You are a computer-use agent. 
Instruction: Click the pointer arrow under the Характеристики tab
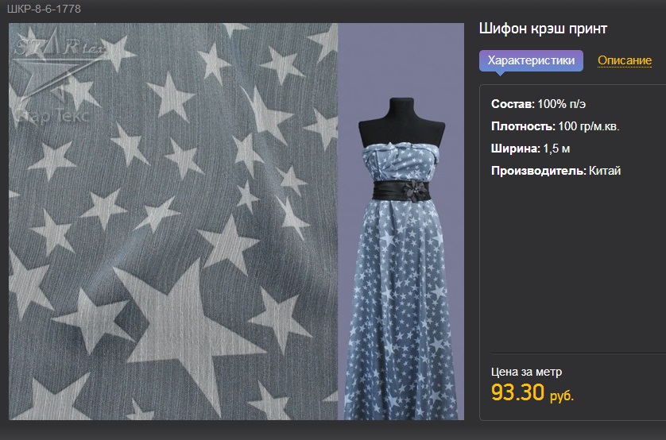501,73
